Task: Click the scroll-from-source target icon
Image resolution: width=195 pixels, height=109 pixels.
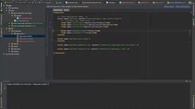Action: (33, 2)
